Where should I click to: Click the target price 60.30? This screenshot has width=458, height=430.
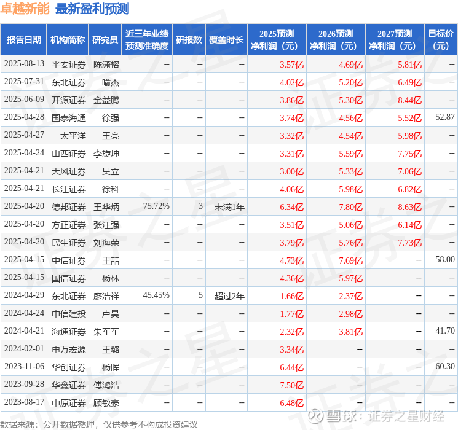coord(445,366)
